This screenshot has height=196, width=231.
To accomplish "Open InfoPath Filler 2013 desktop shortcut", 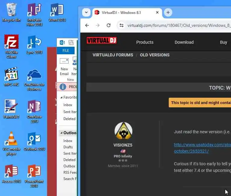I will click(x=34, y=14).
